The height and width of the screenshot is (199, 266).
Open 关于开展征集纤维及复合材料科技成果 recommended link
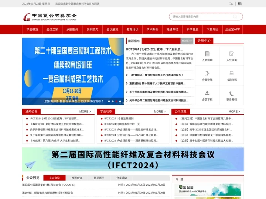coord(158,92)
